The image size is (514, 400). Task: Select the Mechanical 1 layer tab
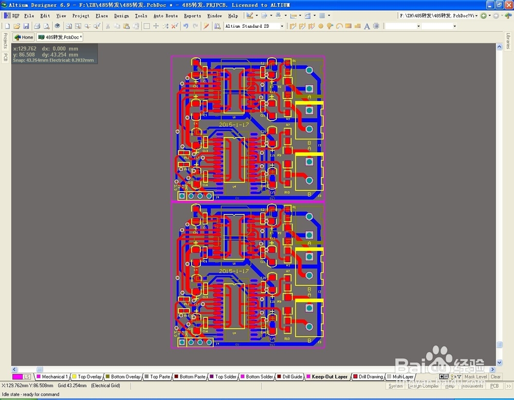click(x=52, y=377)
